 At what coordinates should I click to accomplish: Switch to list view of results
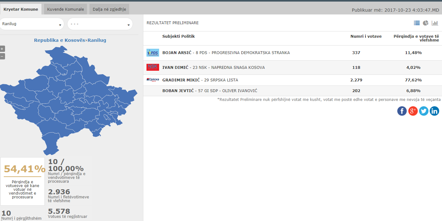click(417, 23)
